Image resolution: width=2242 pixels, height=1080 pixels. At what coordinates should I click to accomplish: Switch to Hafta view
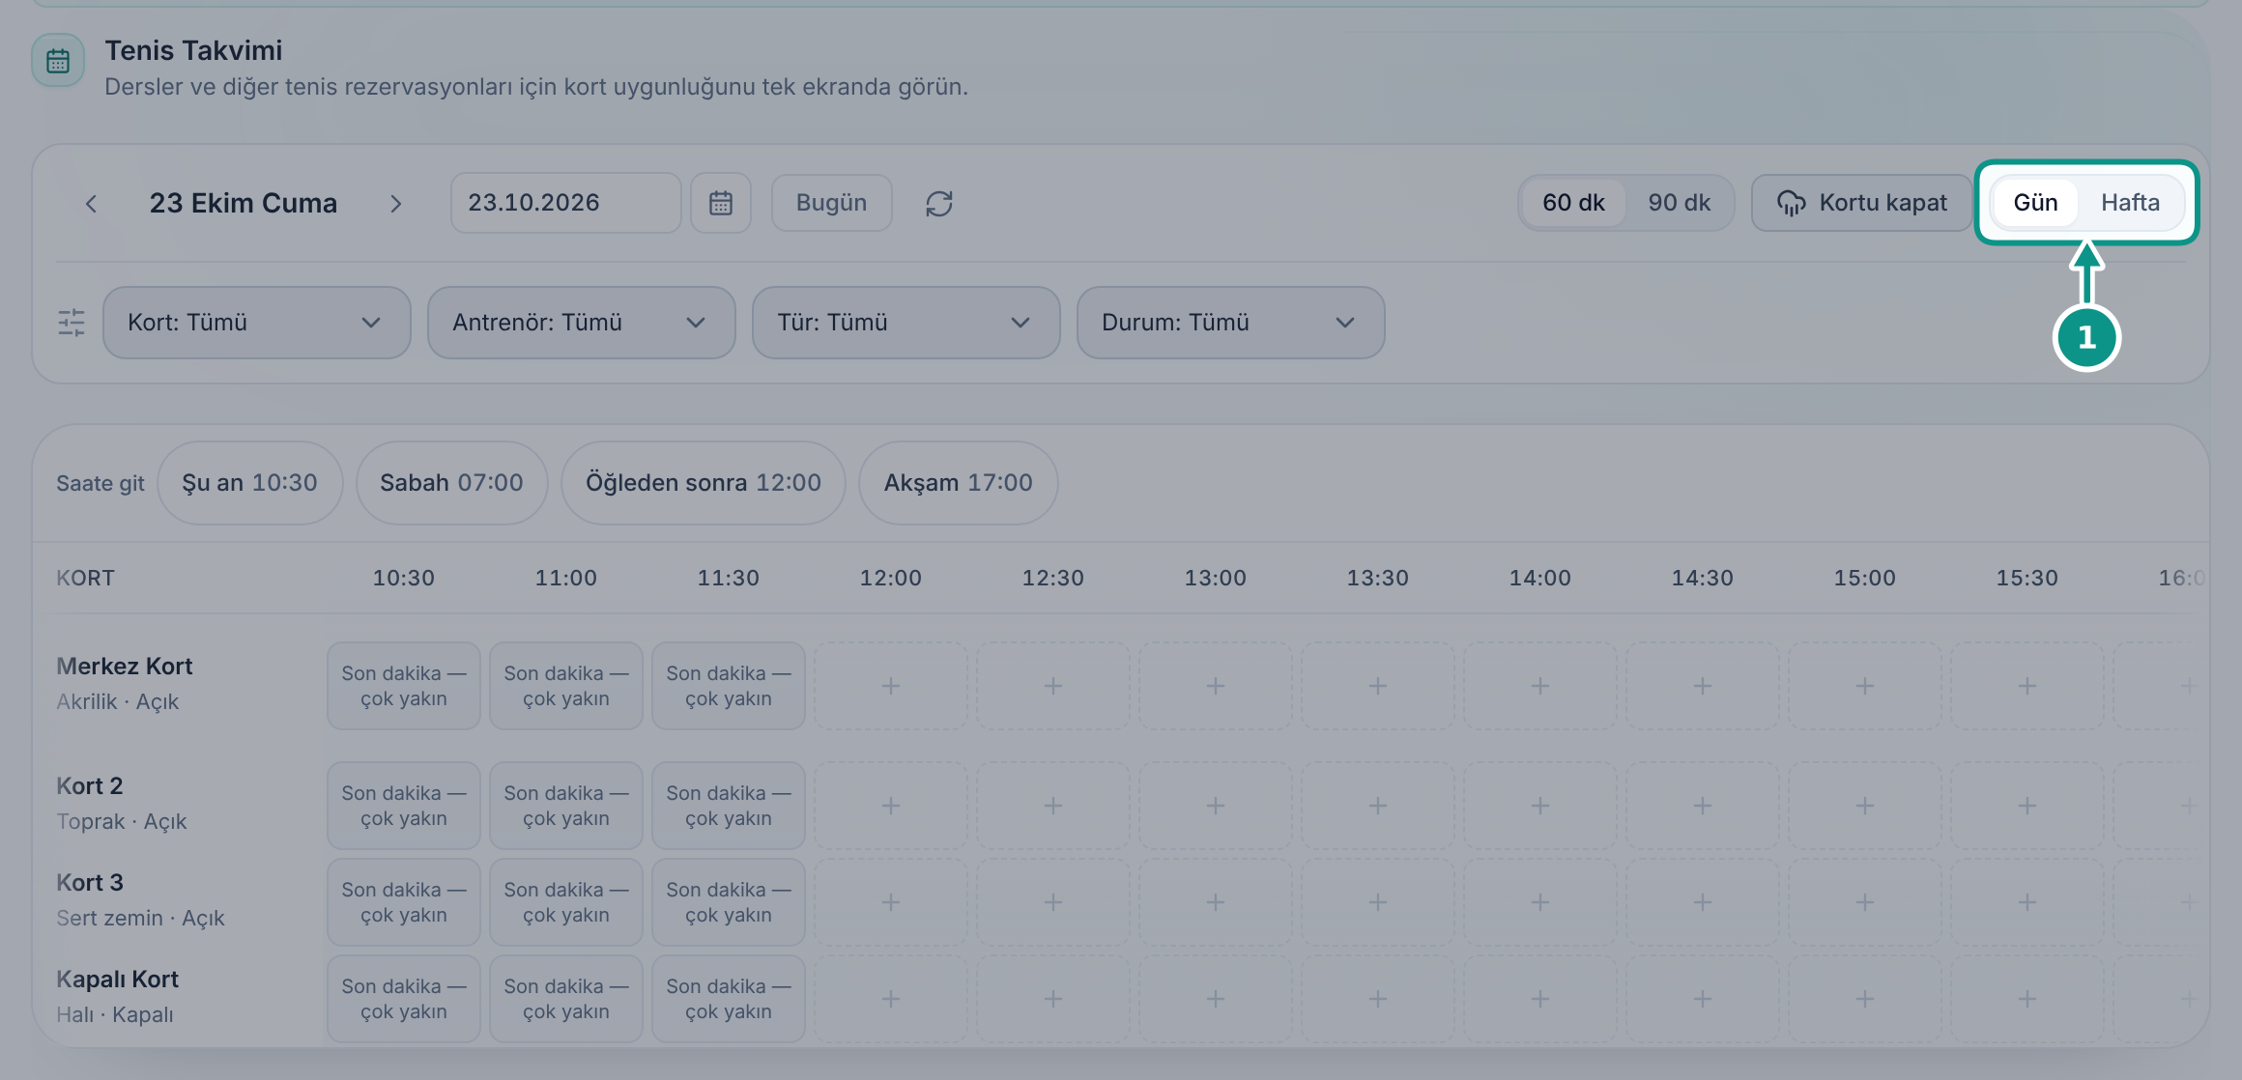tap(2130, 203)
